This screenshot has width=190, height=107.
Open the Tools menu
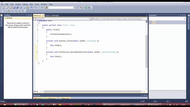click(37, 4)
